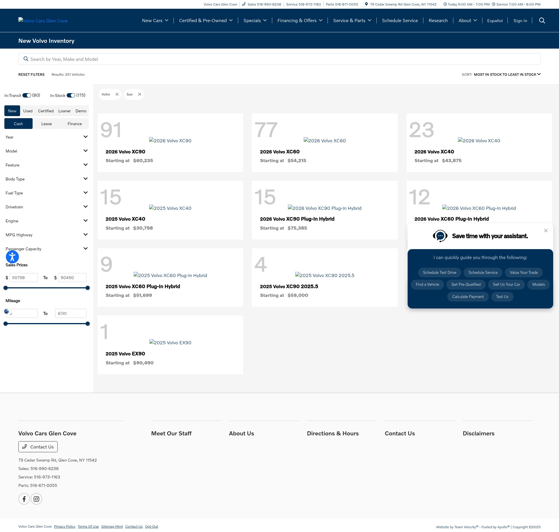Viewport: 559px width, 532px height.
Task: Switch pricing to Lease
Action: click(x=47, y=124)
